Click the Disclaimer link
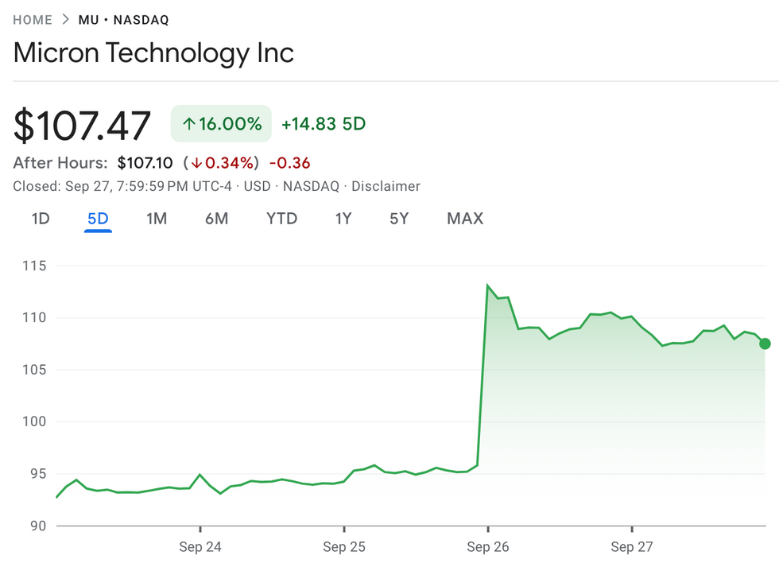The height and width of the screenshot is (563, 779). click(x=386, y=186)
